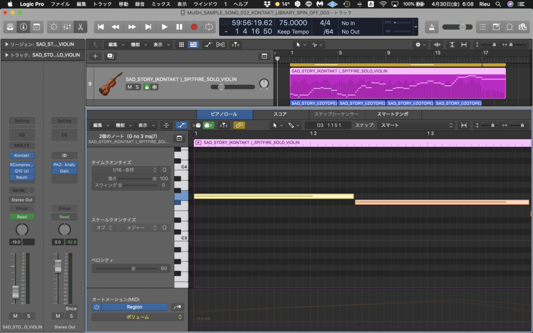Open the ミックス menu in menu bar
Screen dimensions: 533x333
tap(160, 4)
